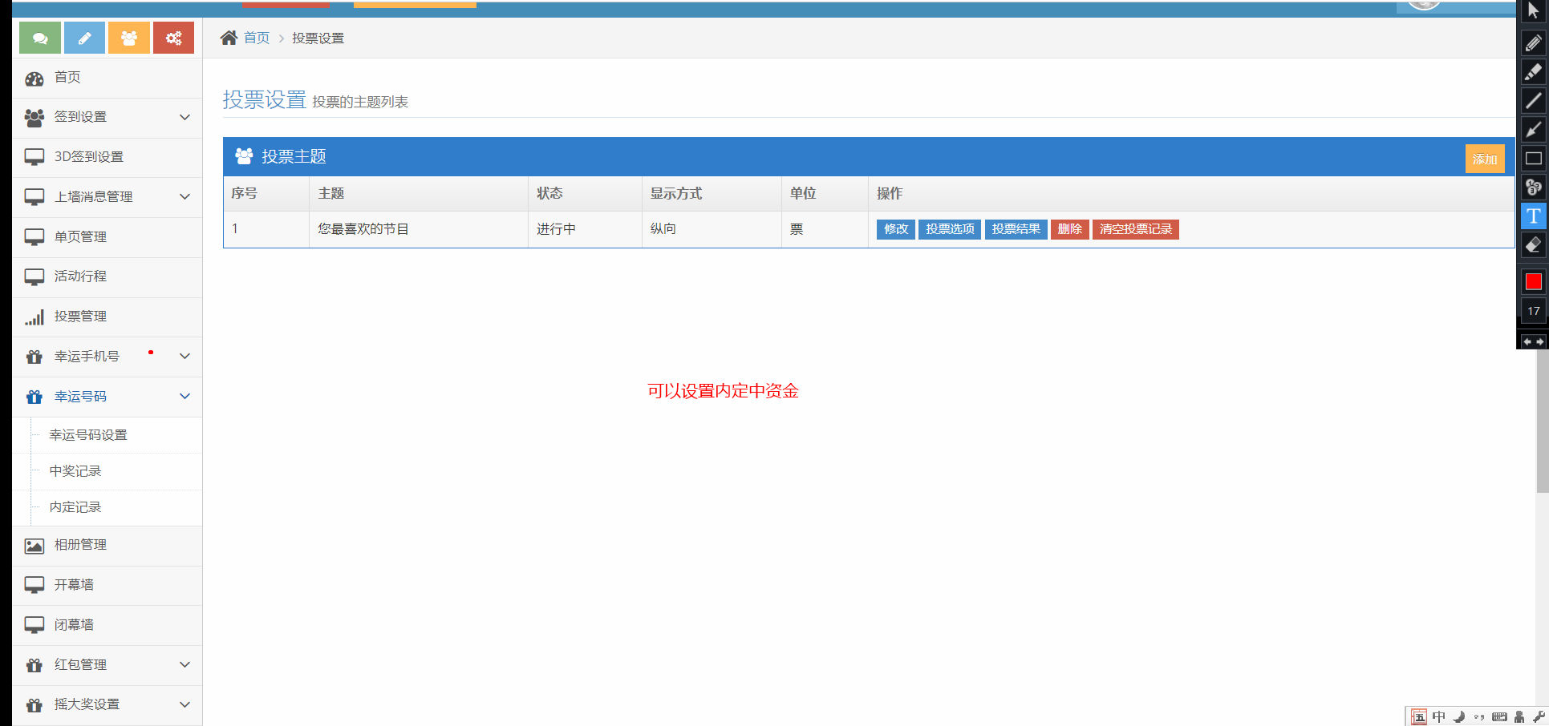The height and width of the screenshot is (726, 1549).
Task: Select the rectangle shape tool
Action: (x=1533, y=159)
